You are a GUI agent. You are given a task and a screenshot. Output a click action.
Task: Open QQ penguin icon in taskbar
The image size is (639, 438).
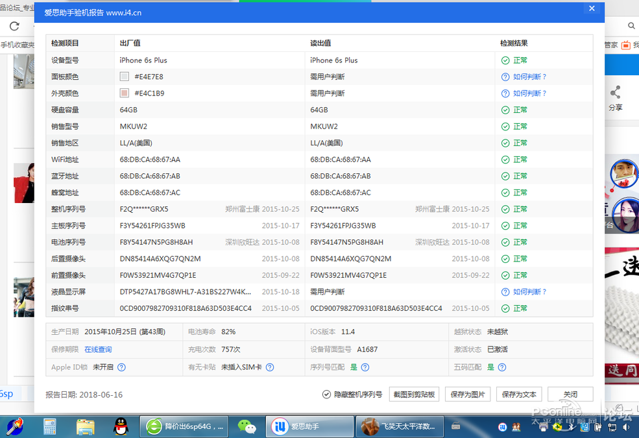[121, 427]
